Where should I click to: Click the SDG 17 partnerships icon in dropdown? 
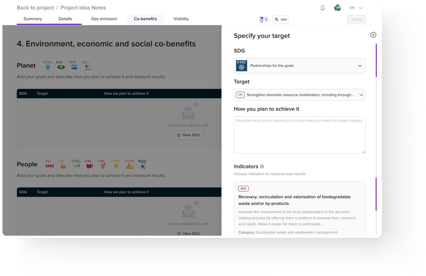241,66
